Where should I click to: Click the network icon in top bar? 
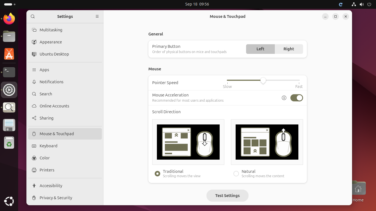click(354, 4)
